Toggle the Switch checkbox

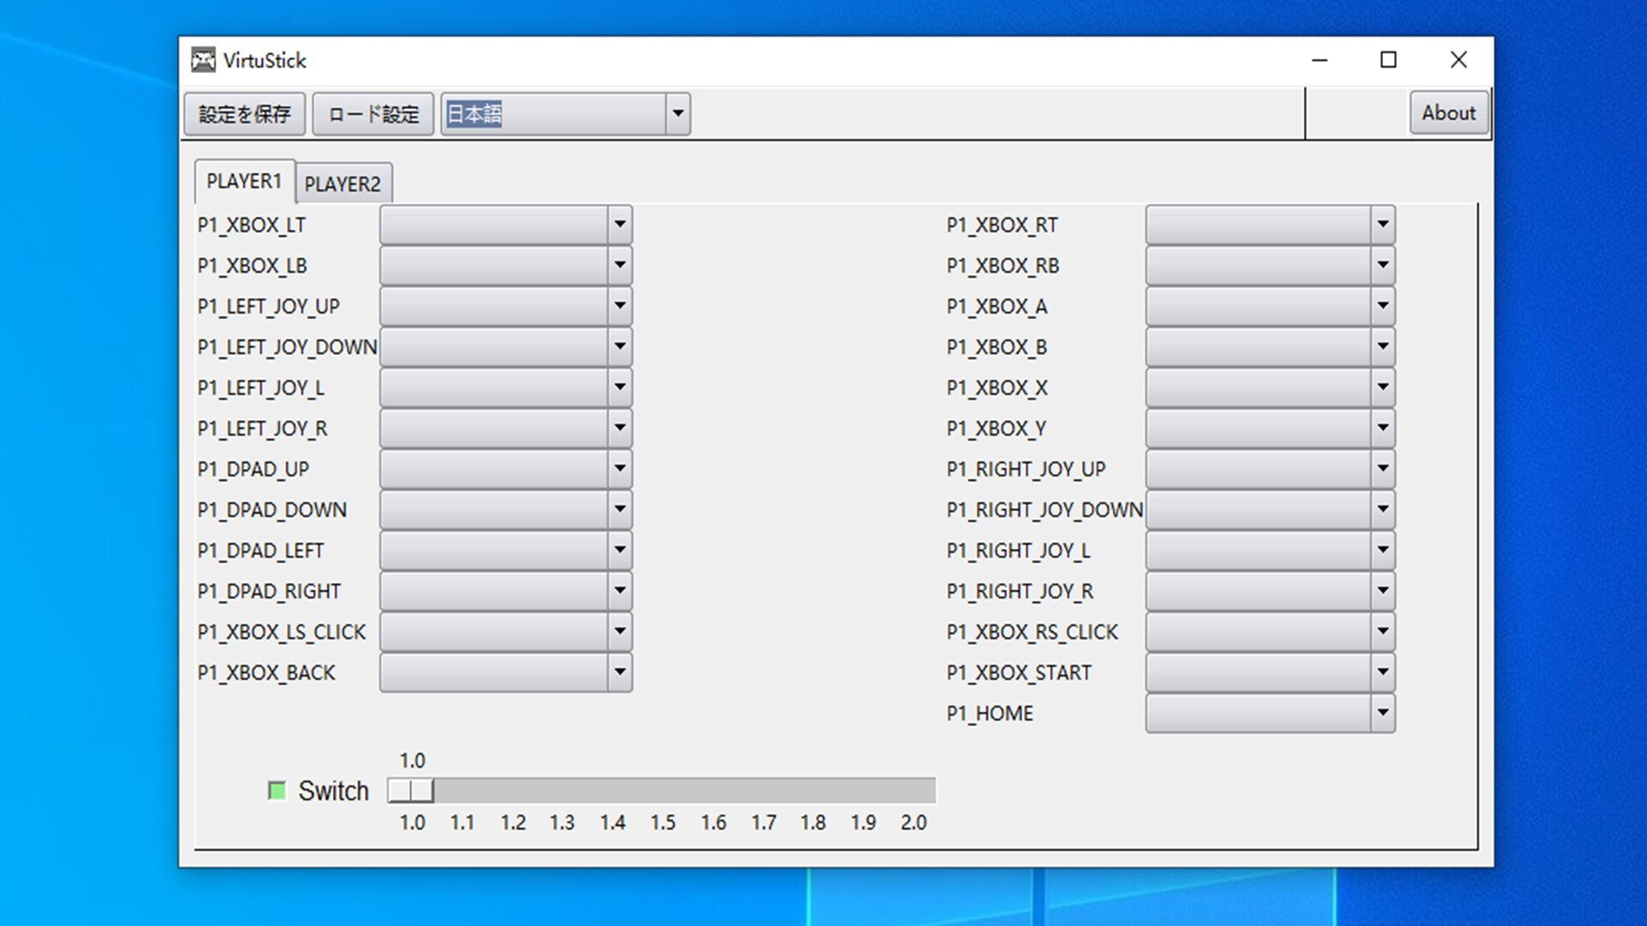pyautogui.click(x=276, y=790)
